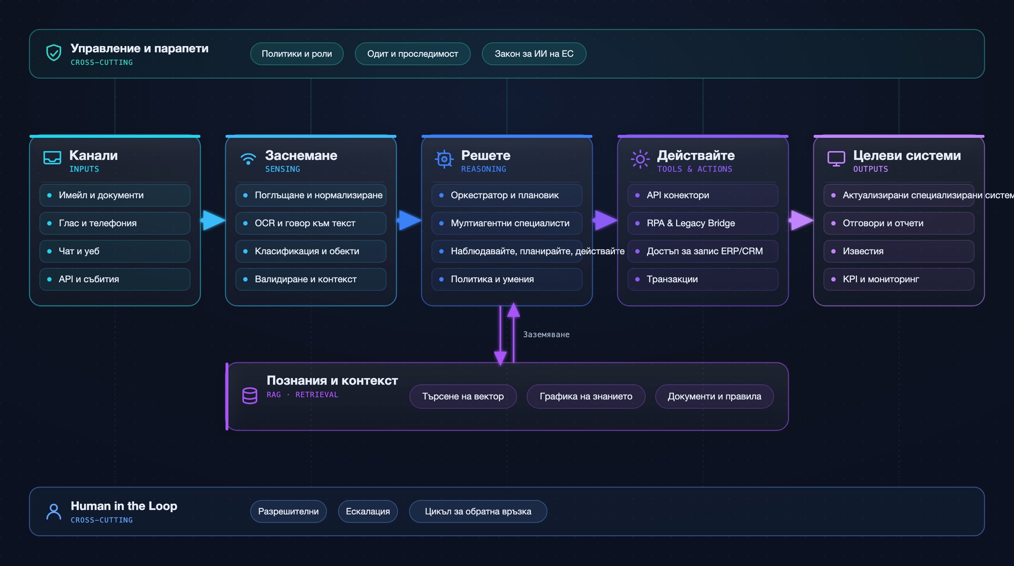
Task: Choose OCR и говор към текст item
Action: [311, 223]
